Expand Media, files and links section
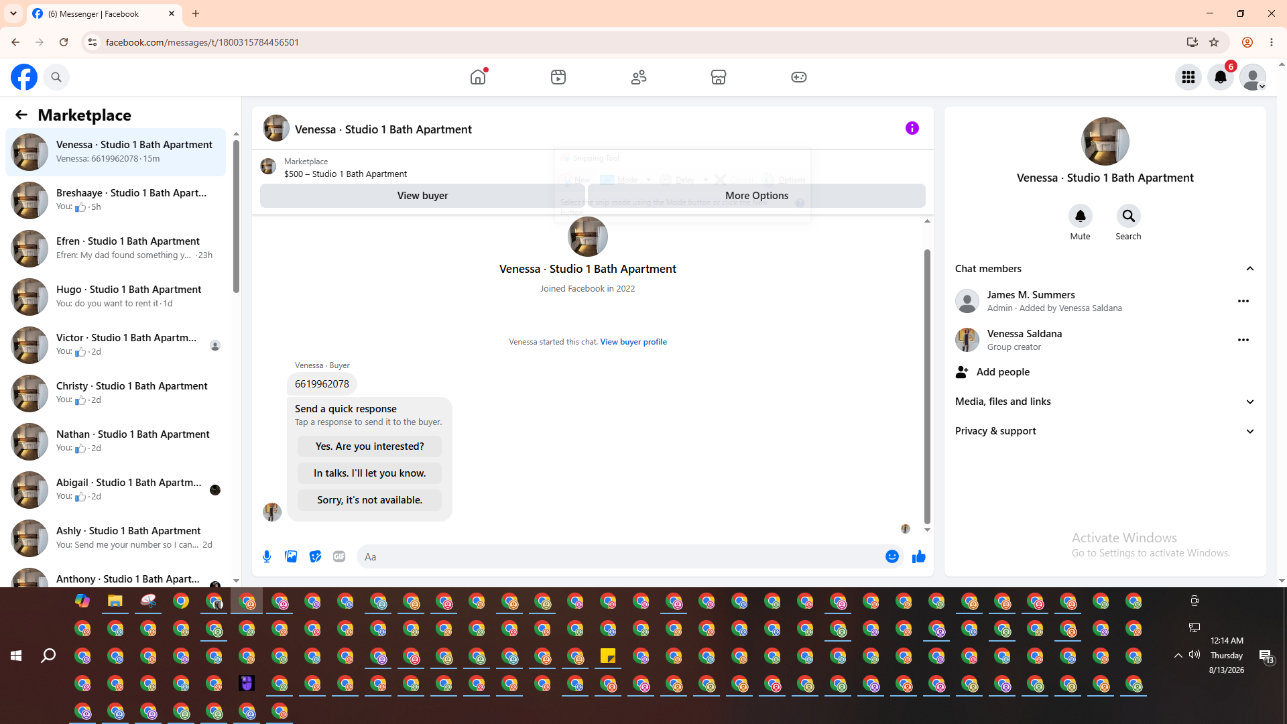Image resolution: width=1287 pixels, height=724 pixels. (x=1105, y=402)
